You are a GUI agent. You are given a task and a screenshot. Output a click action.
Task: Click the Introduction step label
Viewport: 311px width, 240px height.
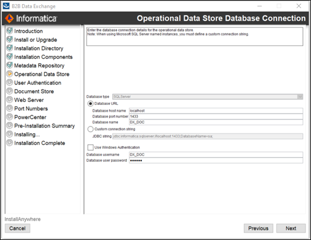pyautogui.click(x=29, y=31)
